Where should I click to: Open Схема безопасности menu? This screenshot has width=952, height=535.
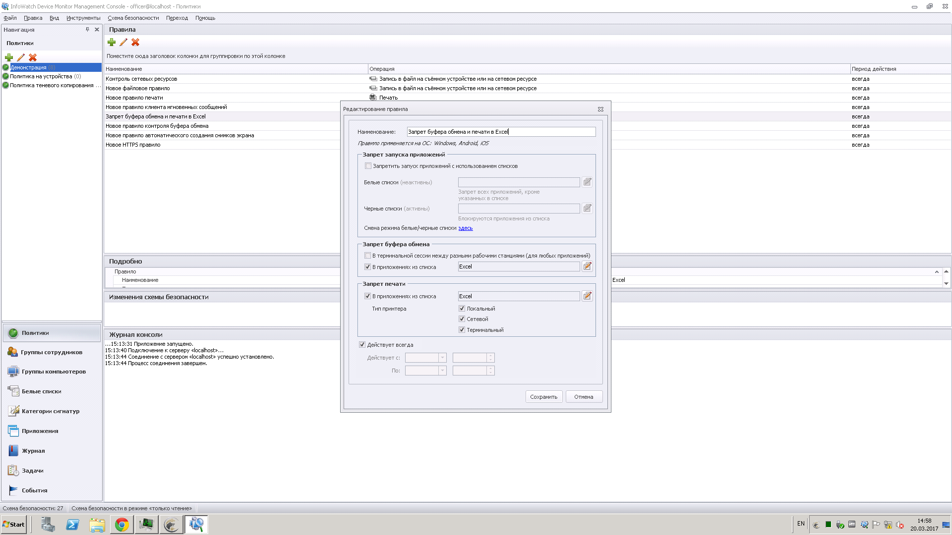133,18
